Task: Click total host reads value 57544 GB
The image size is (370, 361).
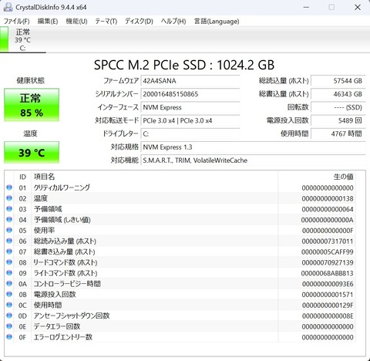Action: [338, 81]
